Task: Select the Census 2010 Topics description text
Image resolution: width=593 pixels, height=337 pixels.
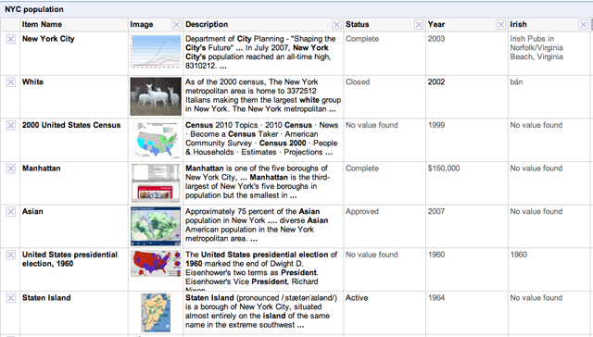Action: [261, 139]
